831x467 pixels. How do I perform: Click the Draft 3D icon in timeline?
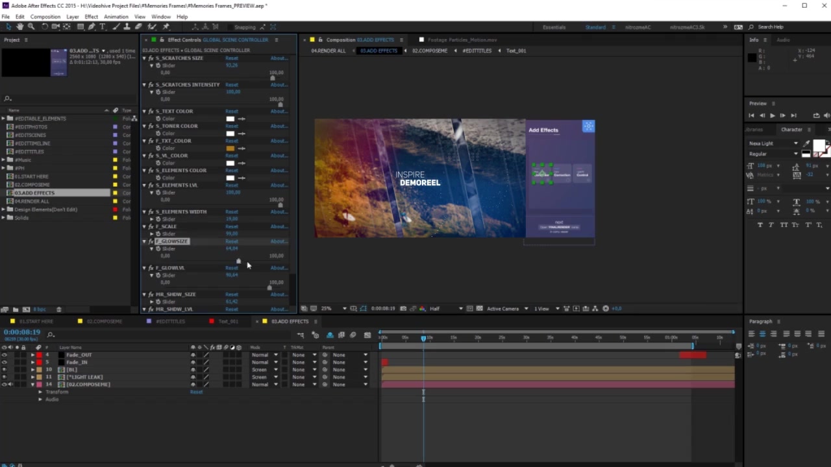[316, 335]
